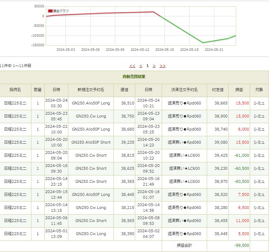Viewport: 273px width, 252px height.
Task: Click exit date 2024-05-24 10:21
Action: [x=148, y=103]
